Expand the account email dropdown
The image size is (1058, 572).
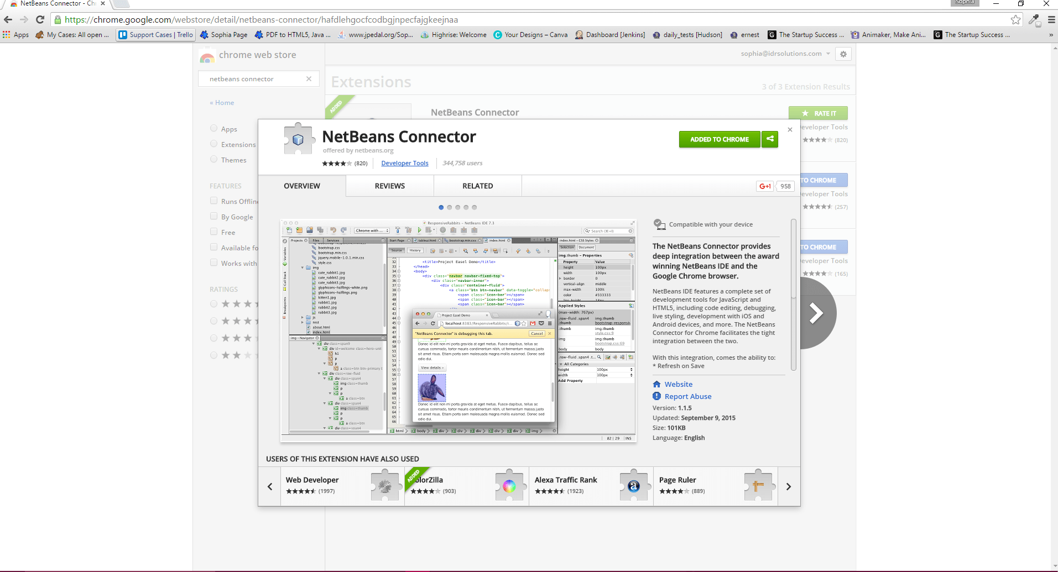828,54
